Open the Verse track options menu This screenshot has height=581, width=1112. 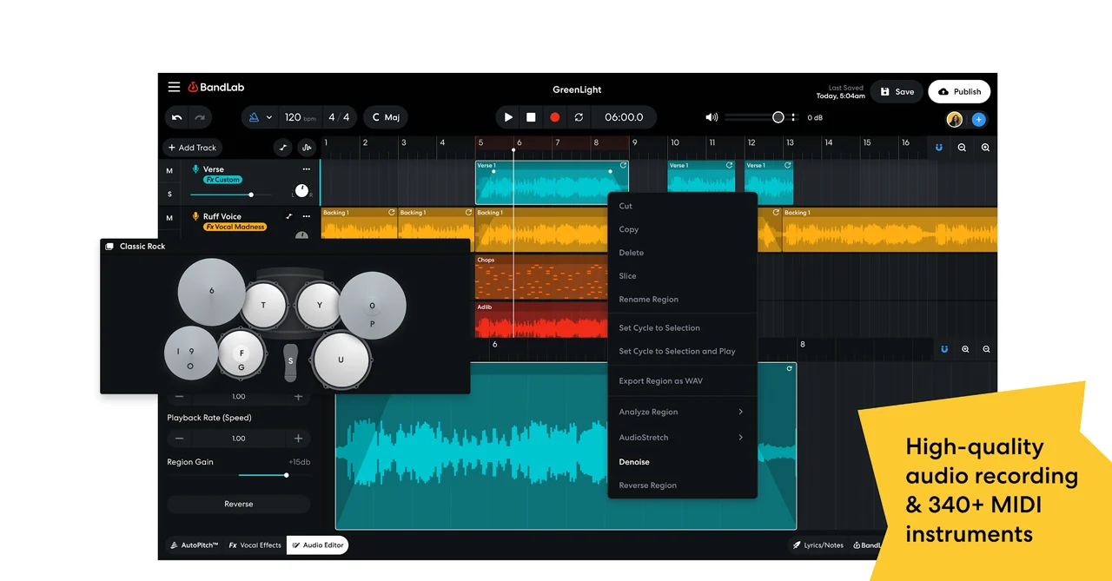tap(306, 169)
